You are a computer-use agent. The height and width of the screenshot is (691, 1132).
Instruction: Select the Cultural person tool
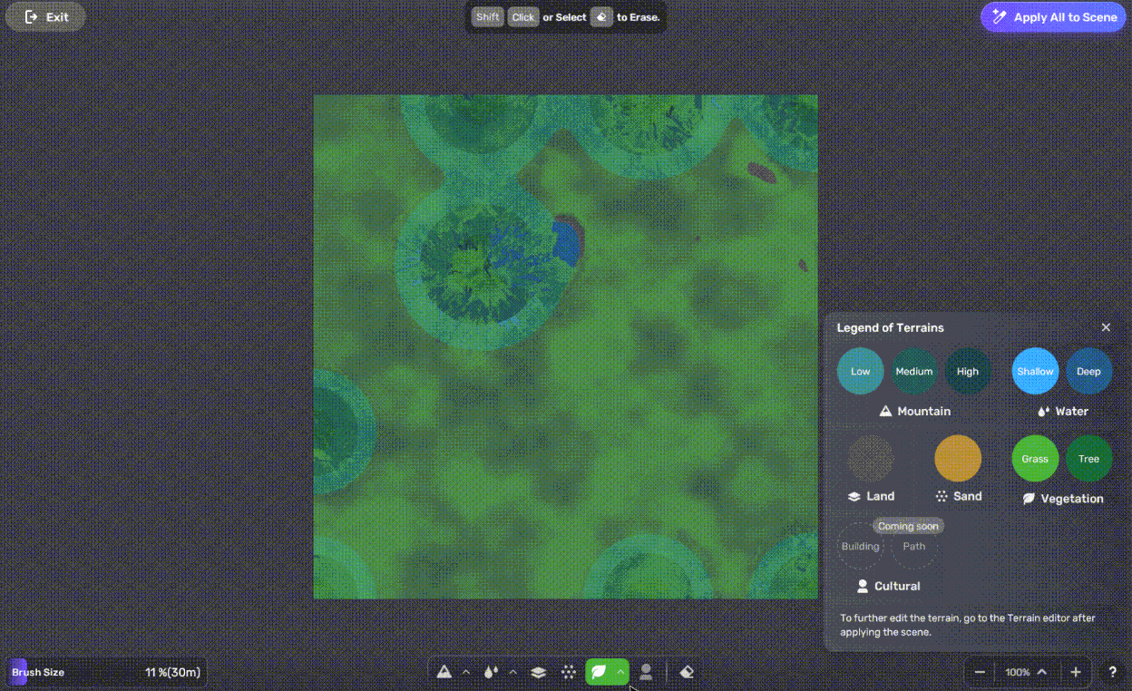[646, 672]
